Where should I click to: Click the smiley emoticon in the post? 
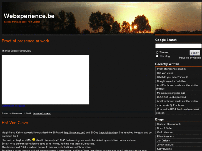click(x=34, y=139)
